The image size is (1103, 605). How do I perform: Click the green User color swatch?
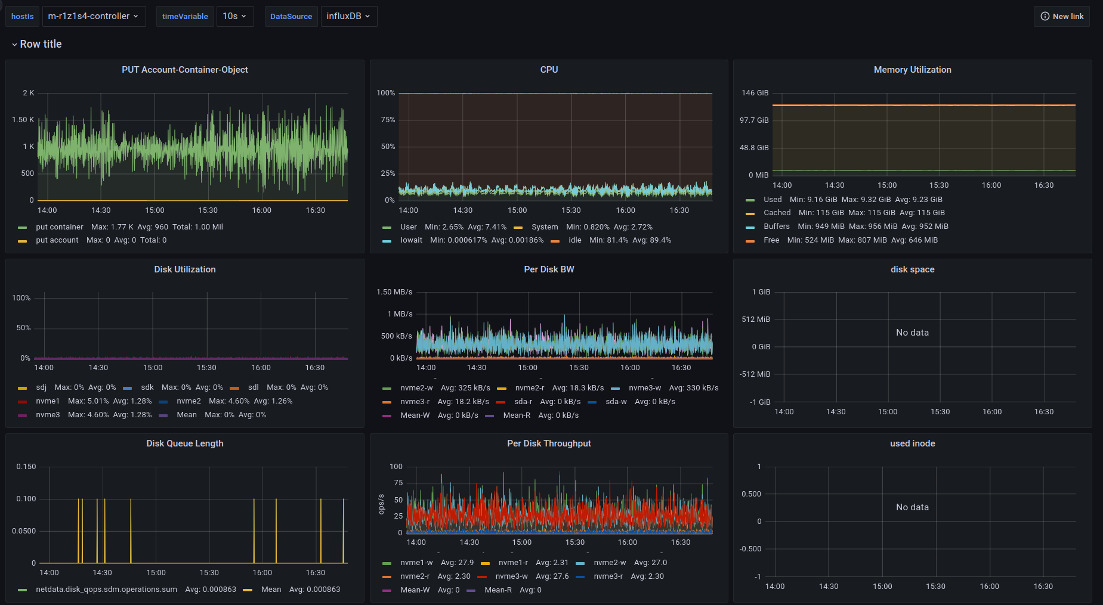(387, 228)
